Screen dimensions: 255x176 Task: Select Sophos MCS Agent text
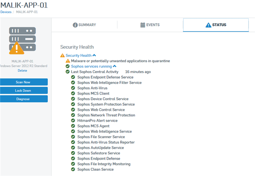(93, 126)
